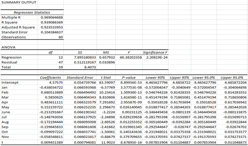This screenshot has width=248, height=146.
Task: Select the Nov t Stat -0.88679
Action: [108, 137]
